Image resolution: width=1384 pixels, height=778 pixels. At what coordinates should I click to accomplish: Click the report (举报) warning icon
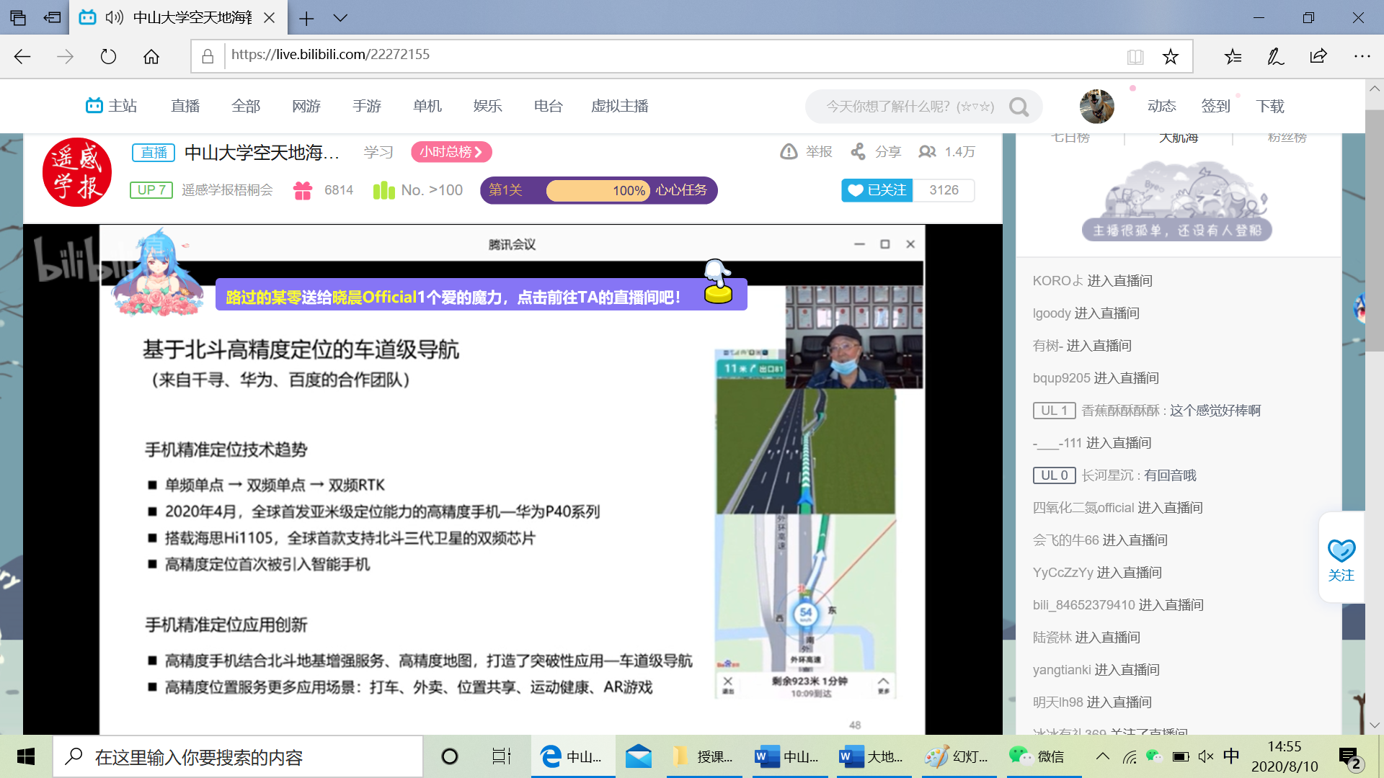point(789,152)
